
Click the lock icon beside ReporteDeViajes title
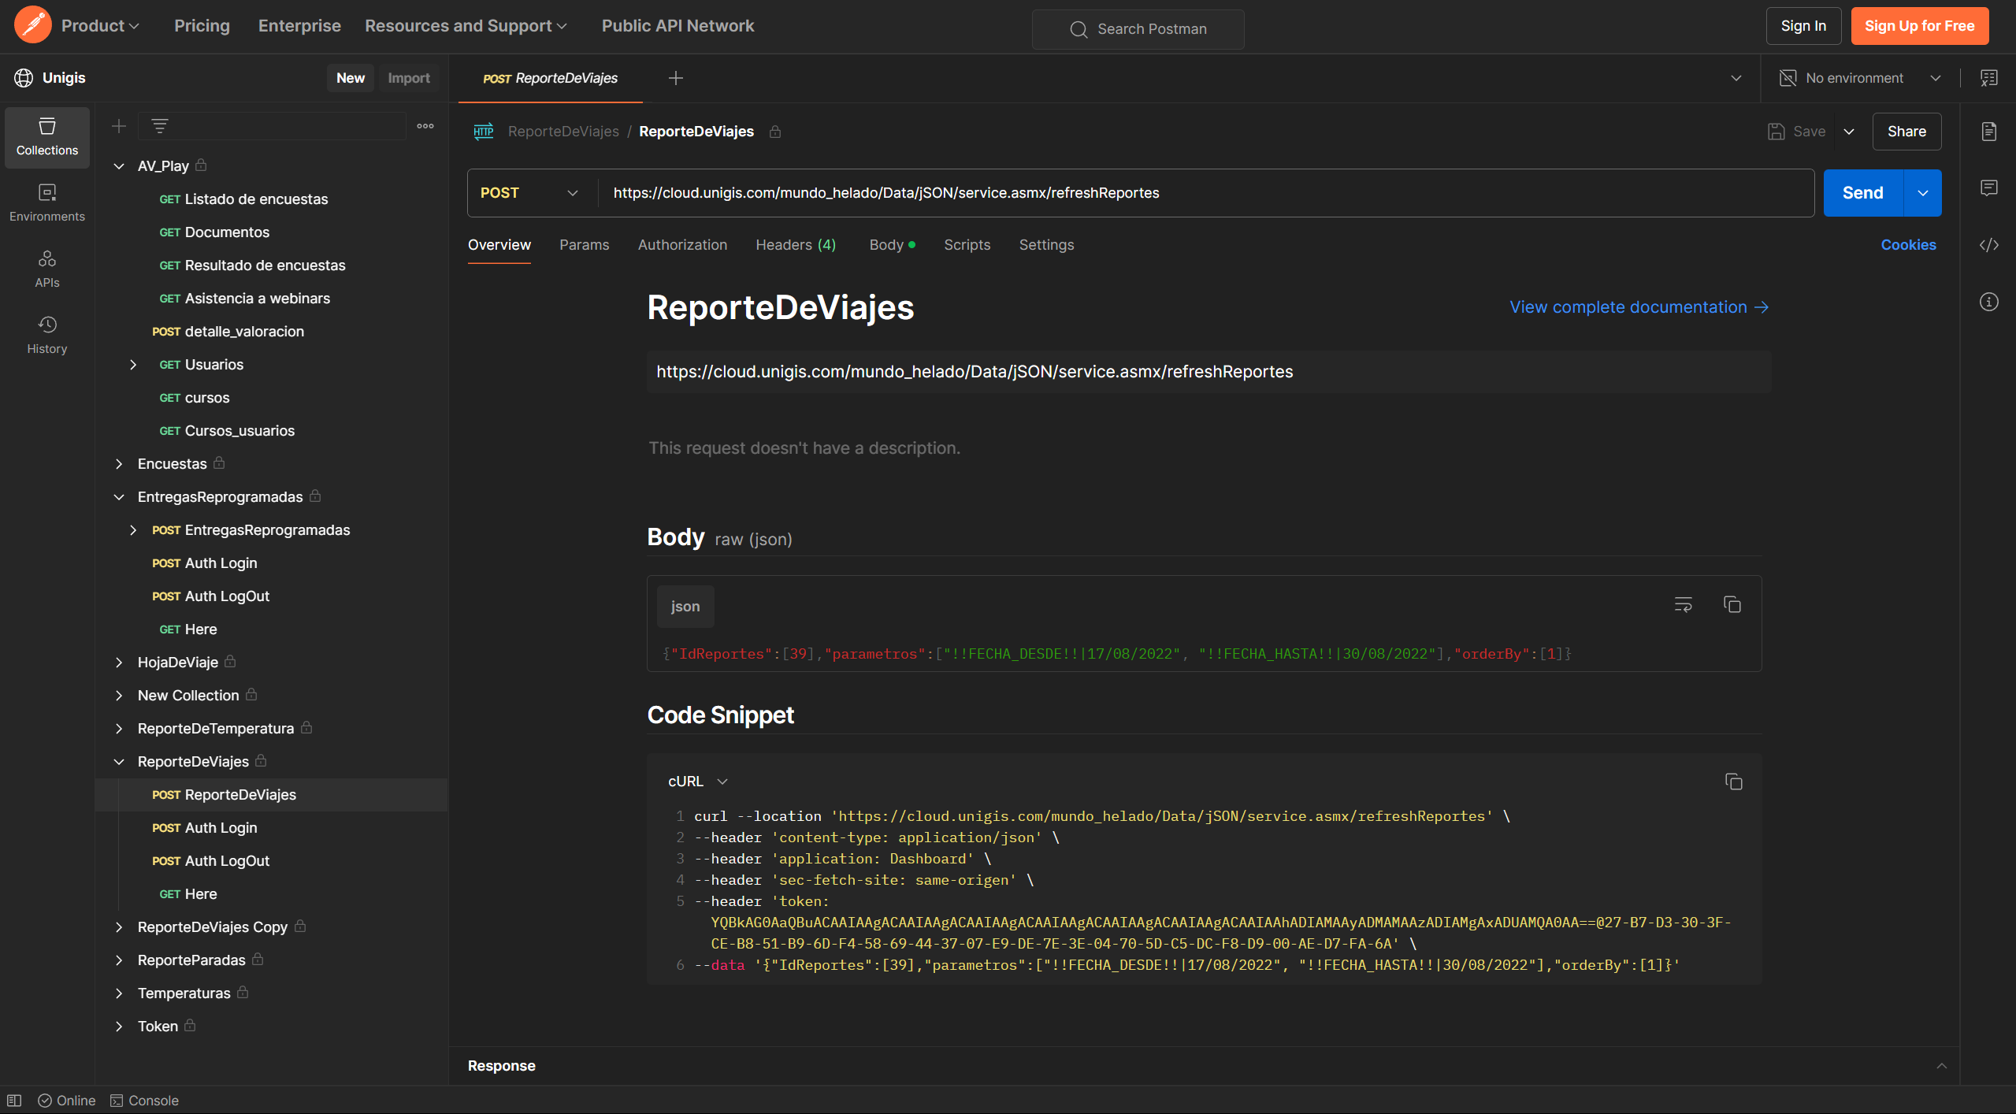click(x=775, y=132)
